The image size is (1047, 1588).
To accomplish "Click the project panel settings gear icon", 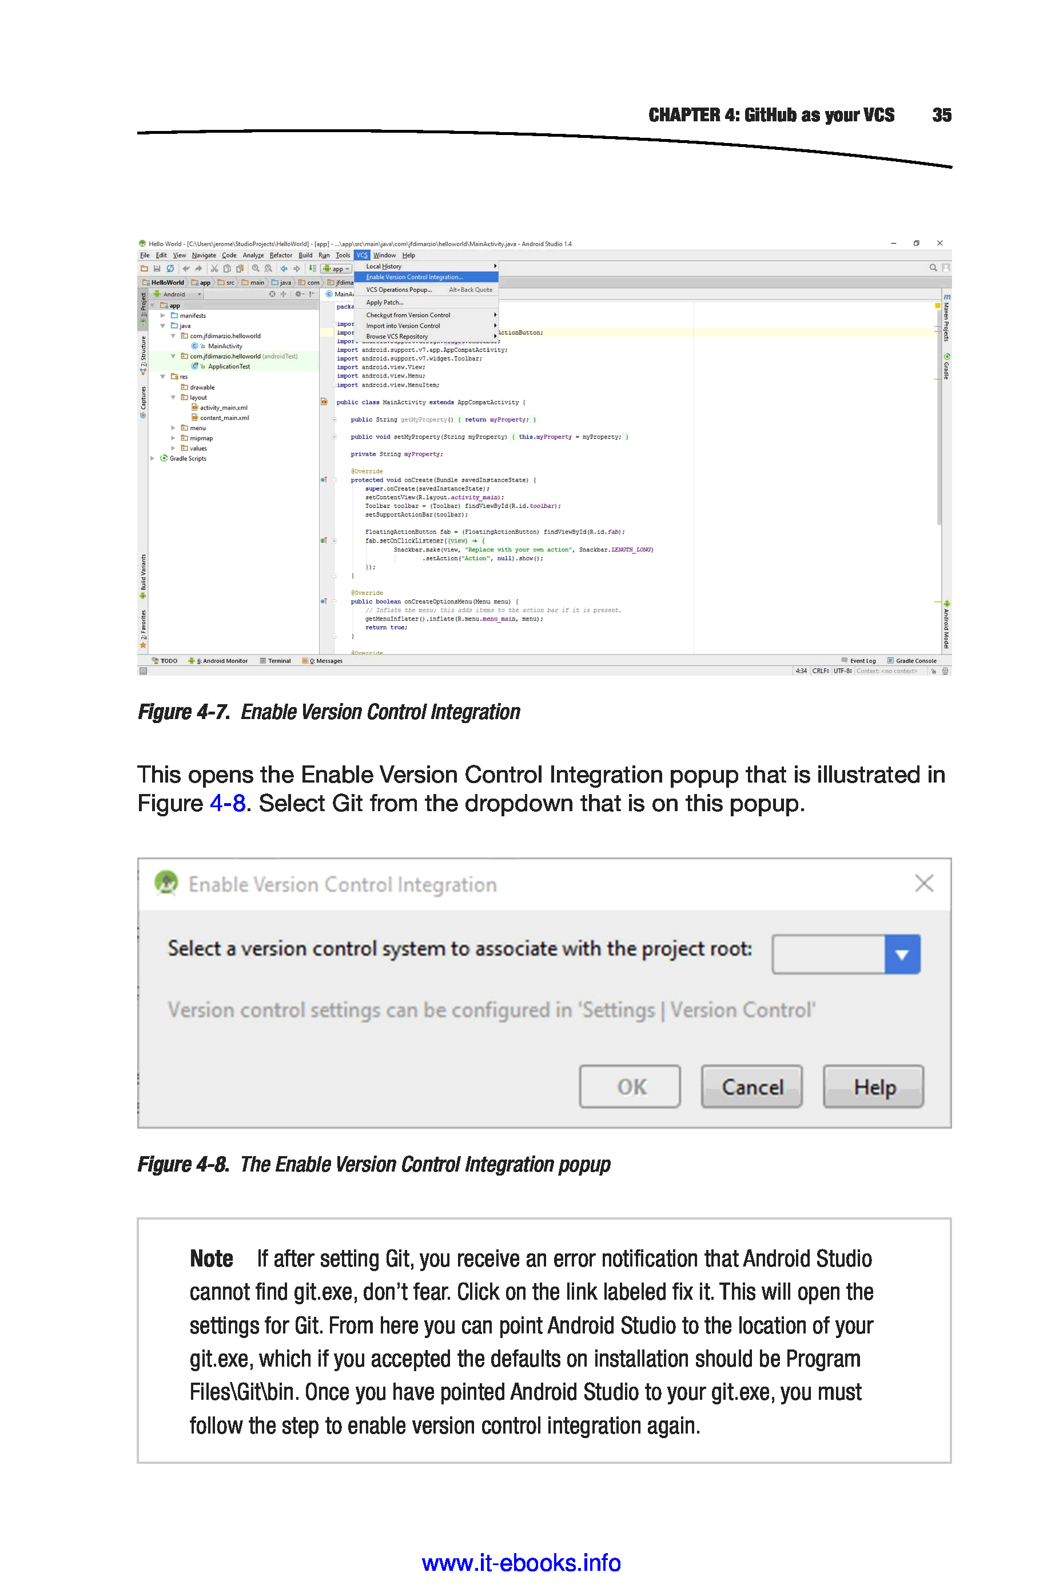I will tap(298, 294).
